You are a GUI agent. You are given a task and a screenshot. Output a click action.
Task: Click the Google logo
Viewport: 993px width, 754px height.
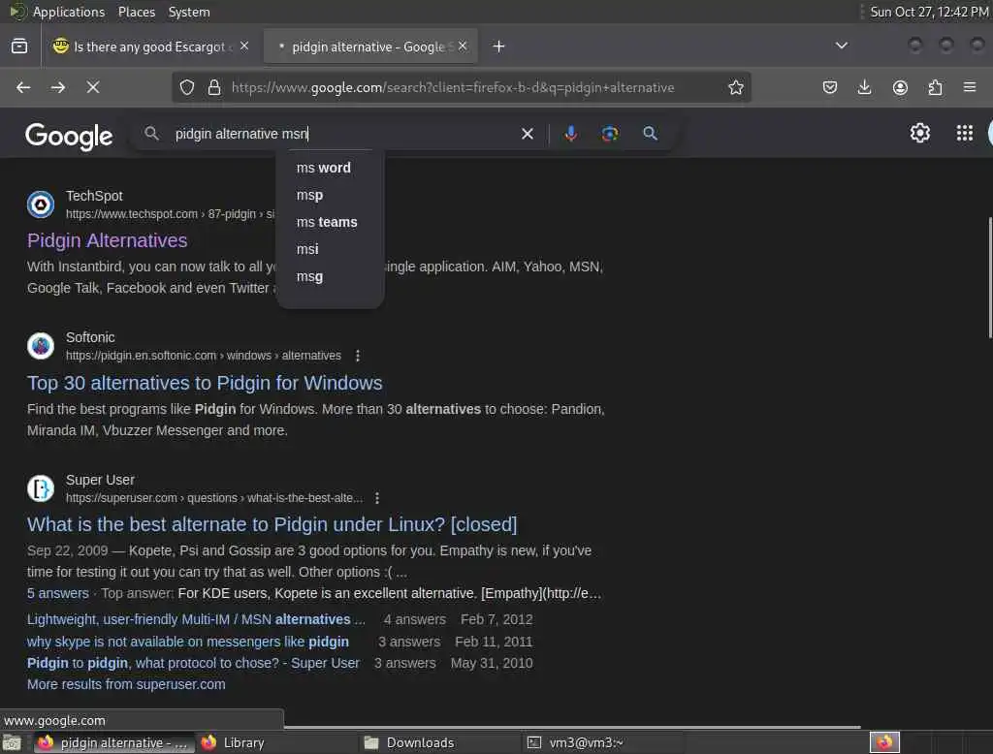69,136
